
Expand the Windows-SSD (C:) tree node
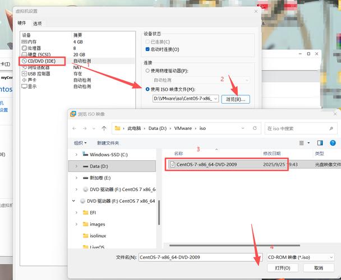[76, 154]
